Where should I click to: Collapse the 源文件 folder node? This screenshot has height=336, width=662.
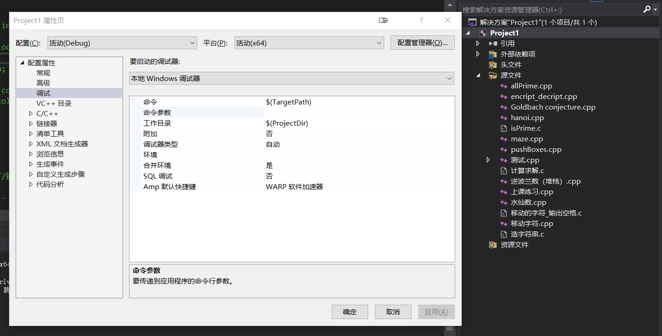click(478, 75)
